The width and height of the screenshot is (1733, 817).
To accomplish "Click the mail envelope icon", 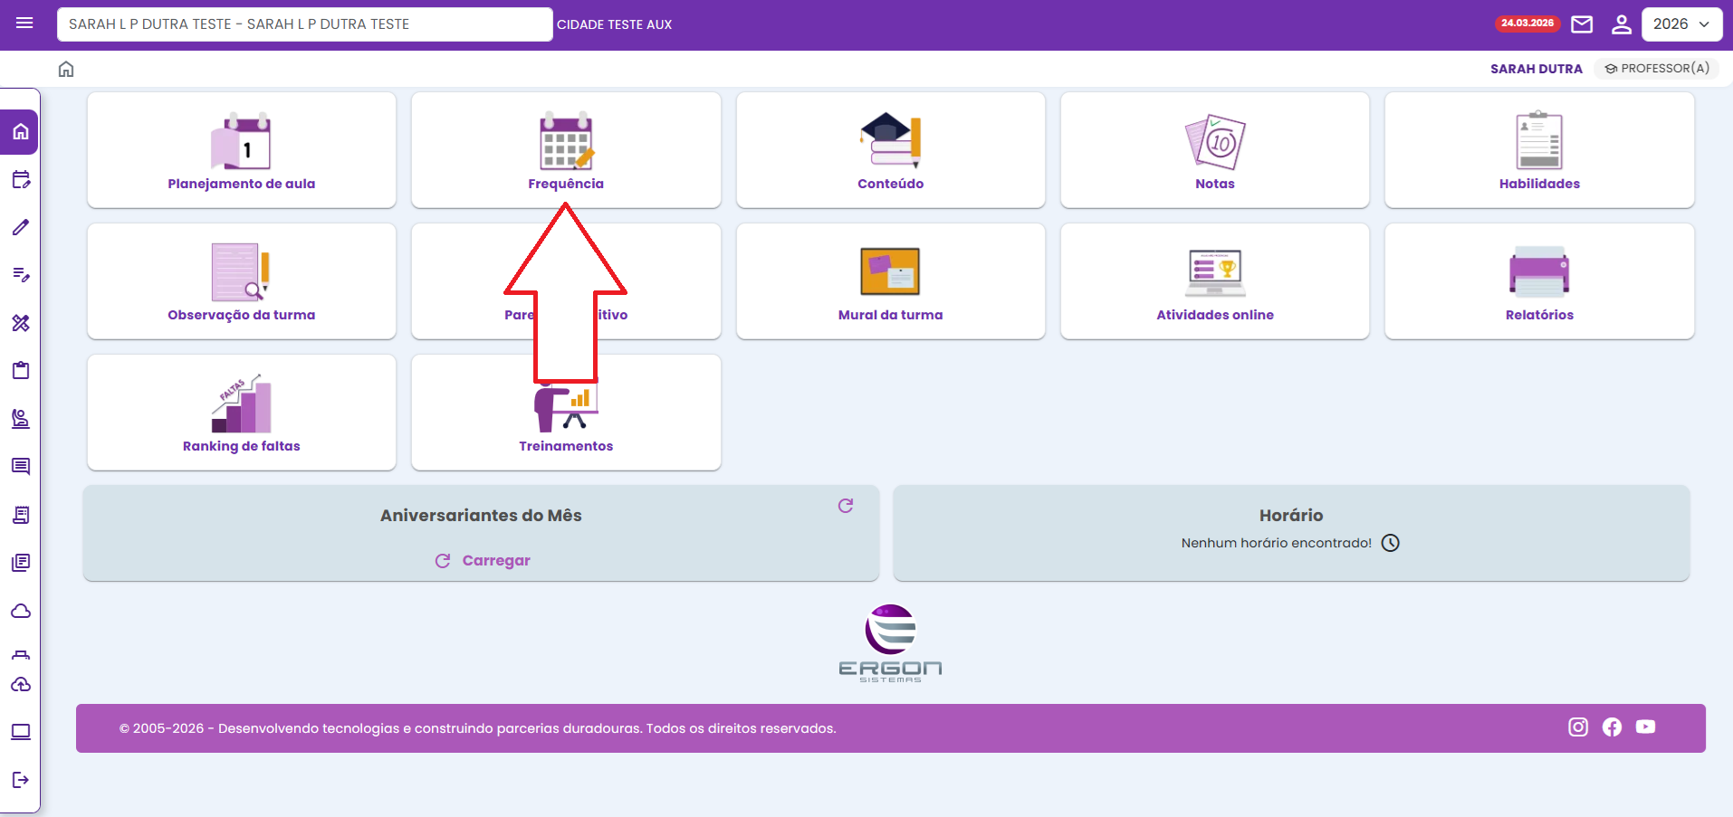I will tap(1582, 24).
